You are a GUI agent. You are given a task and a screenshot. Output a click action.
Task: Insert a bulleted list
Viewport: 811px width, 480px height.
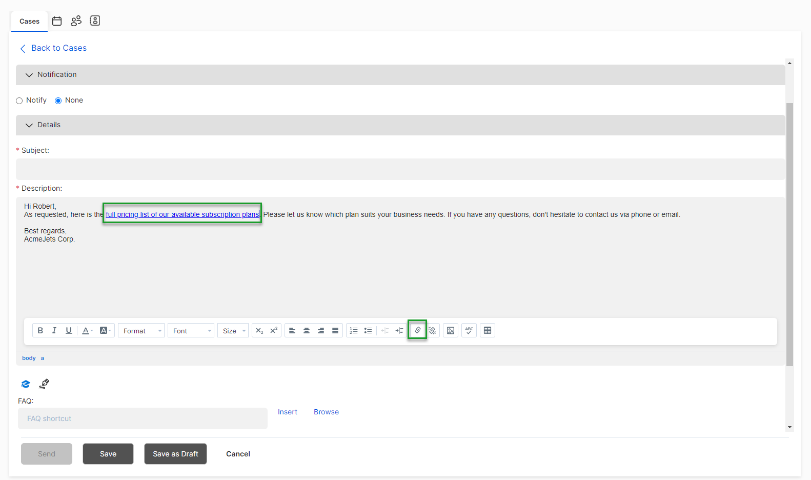tap(368, 331)
